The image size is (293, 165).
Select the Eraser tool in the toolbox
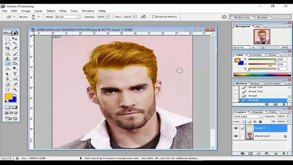click(7, 64)
